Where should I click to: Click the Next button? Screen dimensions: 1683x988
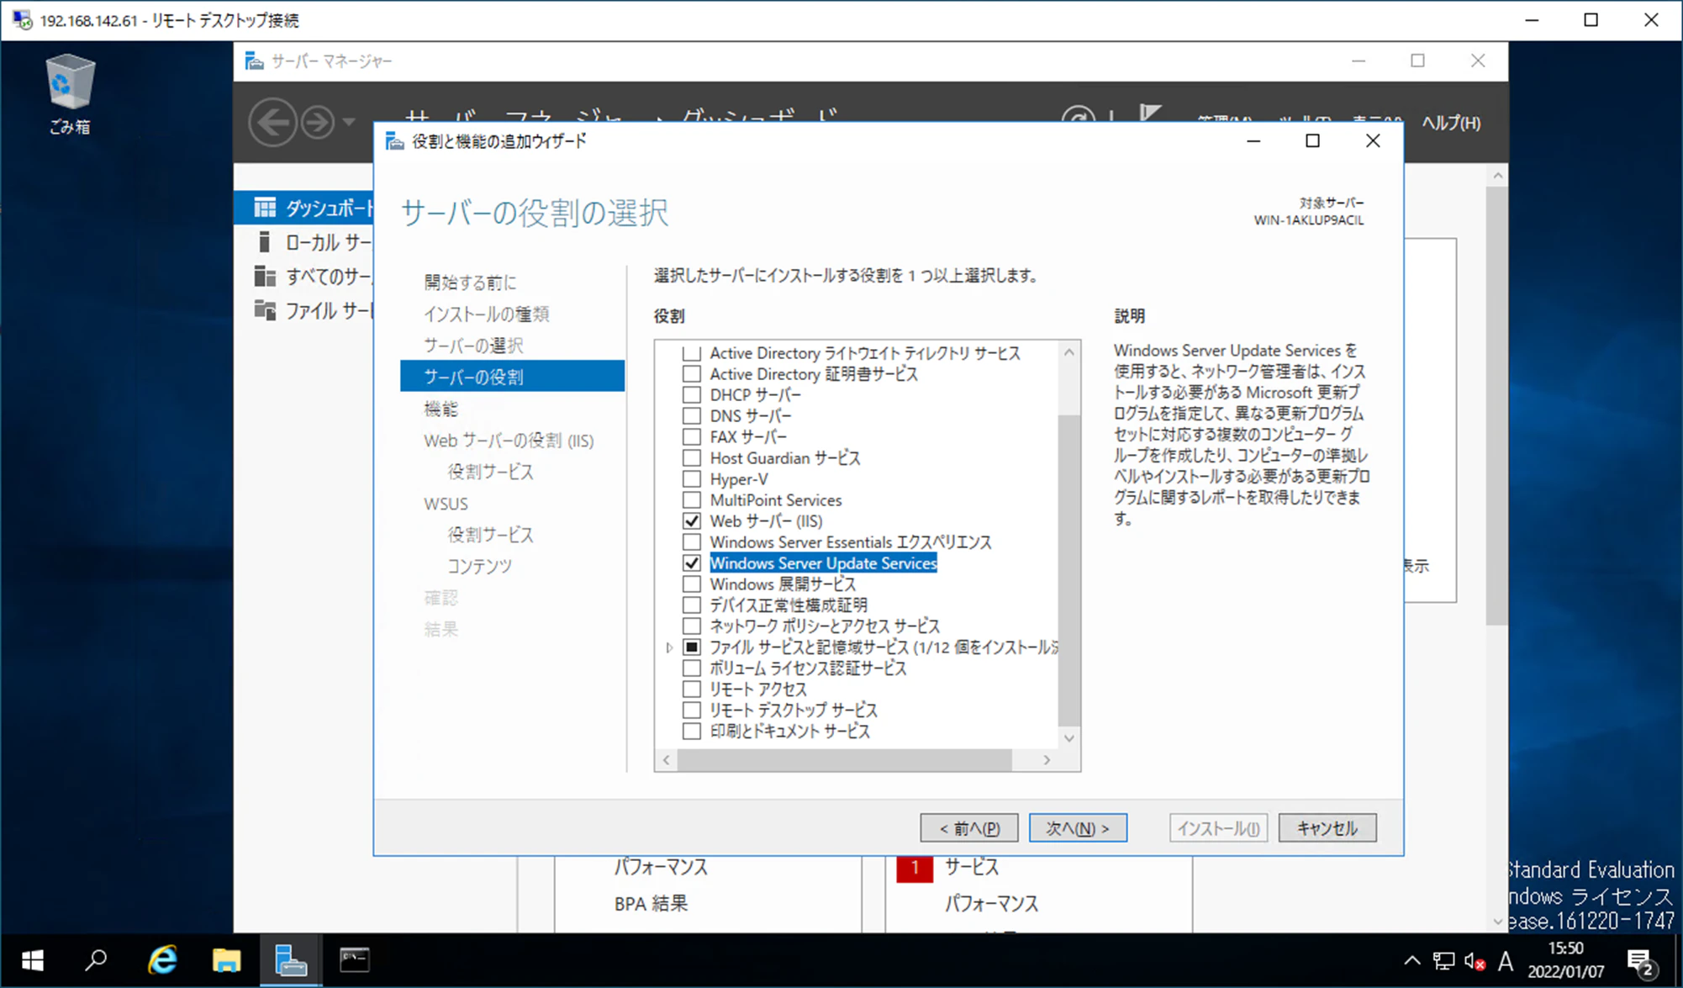1078,828
